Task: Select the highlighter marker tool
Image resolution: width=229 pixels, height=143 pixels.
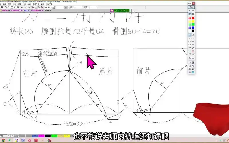Action: point(193,35)
